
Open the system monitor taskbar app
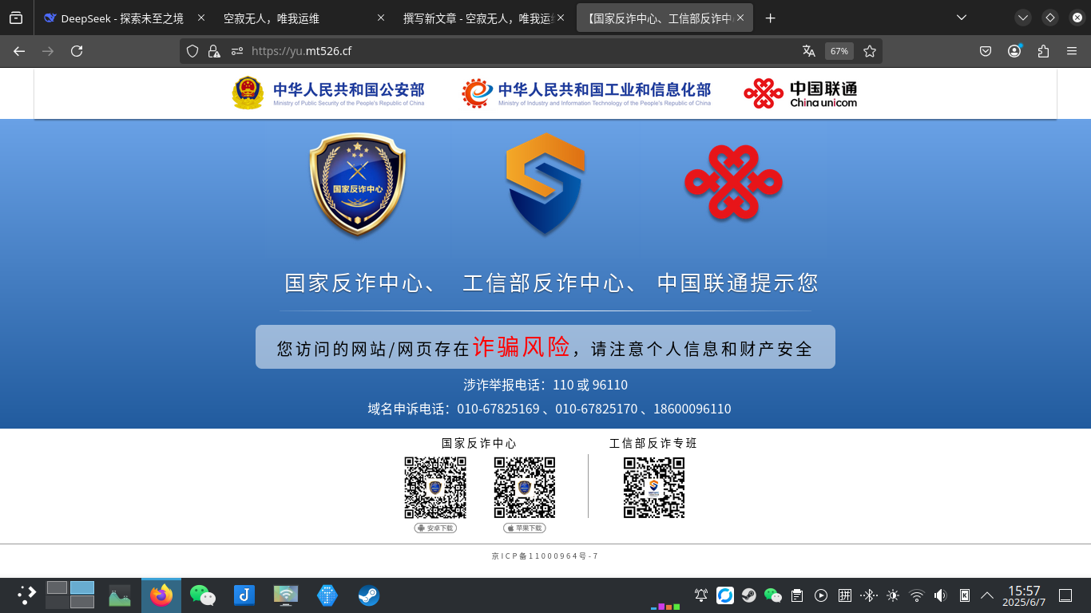[120, 595]
